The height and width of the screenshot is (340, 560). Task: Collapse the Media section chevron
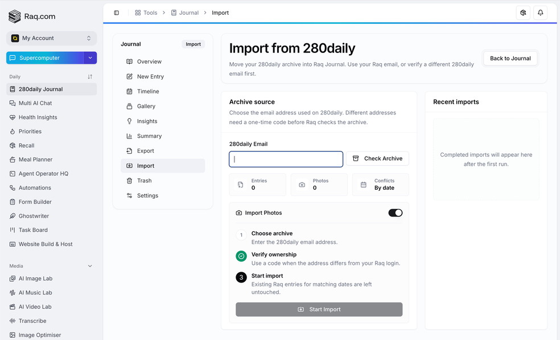[90, 266]
